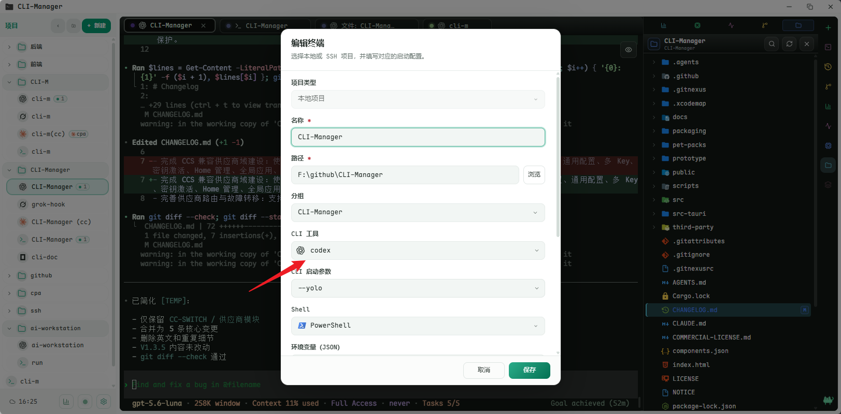Click the new folder group icon
841x414 pixels.
(73, 26)
